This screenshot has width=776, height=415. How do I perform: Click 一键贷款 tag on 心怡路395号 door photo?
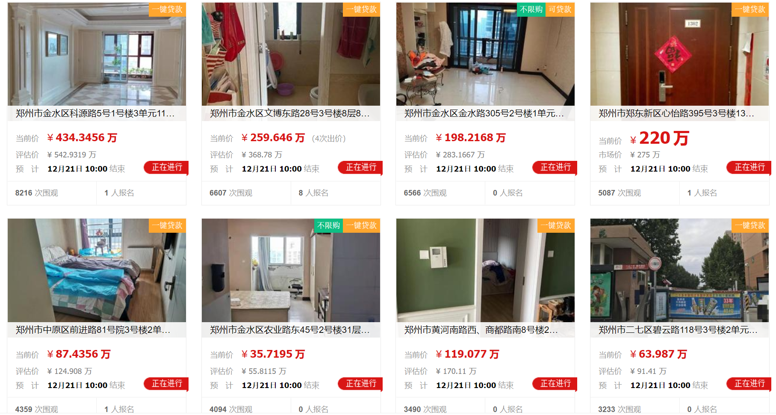(x=750, y=9)
